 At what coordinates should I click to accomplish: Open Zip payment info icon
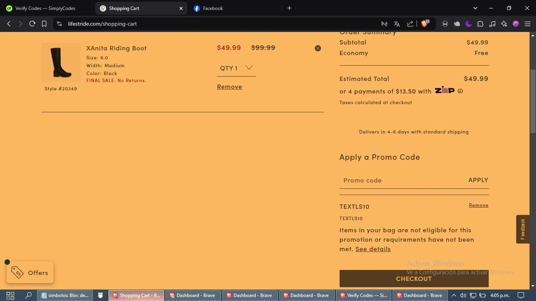click(460, 91)
